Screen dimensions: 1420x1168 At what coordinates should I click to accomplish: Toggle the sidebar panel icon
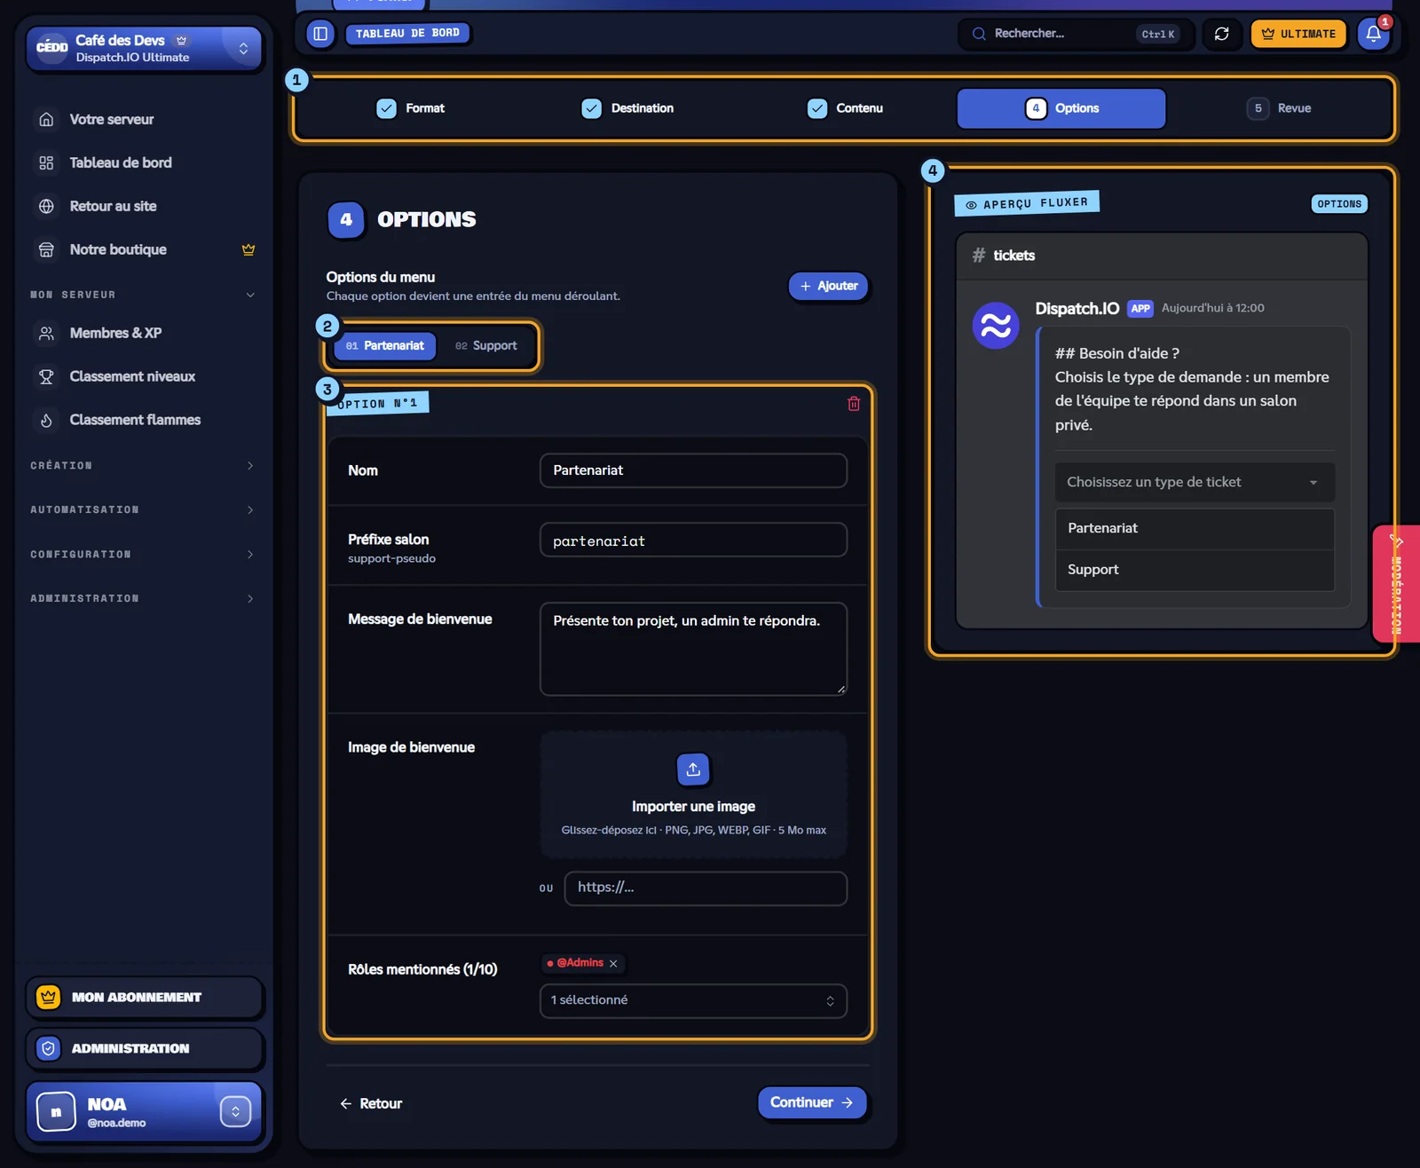[320, 34]
